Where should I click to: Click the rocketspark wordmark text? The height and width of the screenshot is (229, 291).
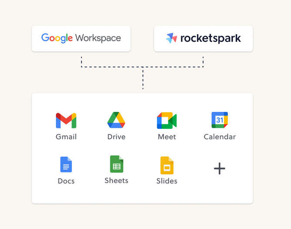click(210, 38)
